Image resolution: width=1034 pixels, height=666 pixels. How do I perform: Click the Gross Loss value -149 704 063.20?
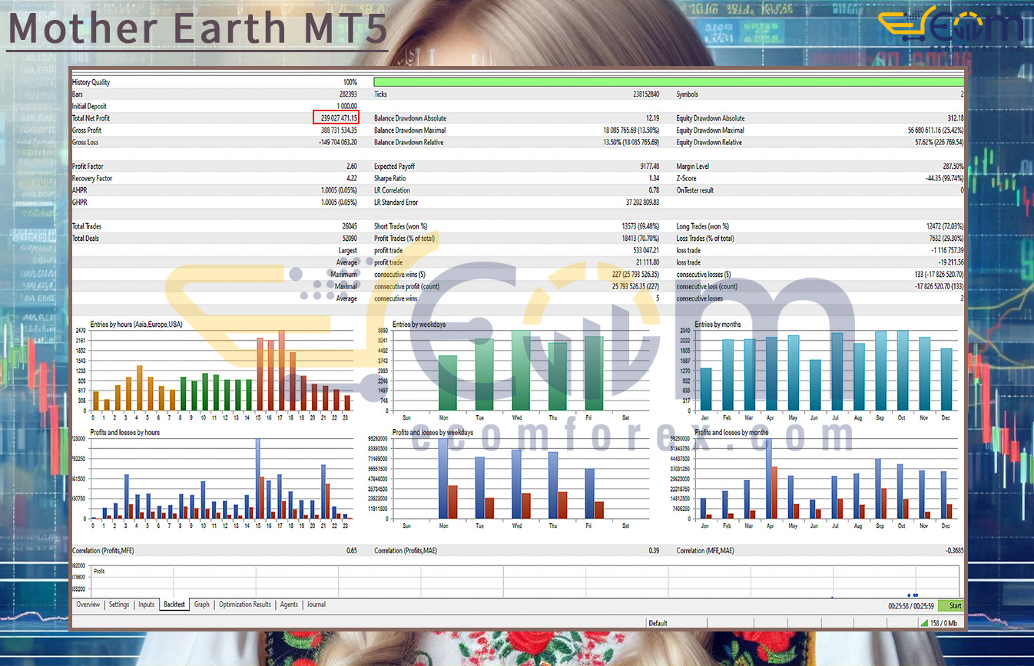[x=338, y=142]
